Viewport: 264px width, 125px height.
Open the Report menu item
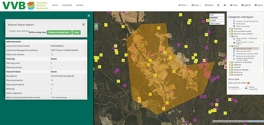[209, 5]
